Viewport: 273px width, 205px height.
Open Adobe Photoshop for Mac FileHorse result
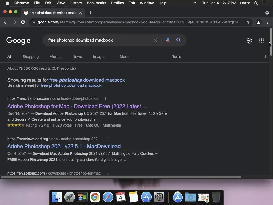tap(77, 106)
